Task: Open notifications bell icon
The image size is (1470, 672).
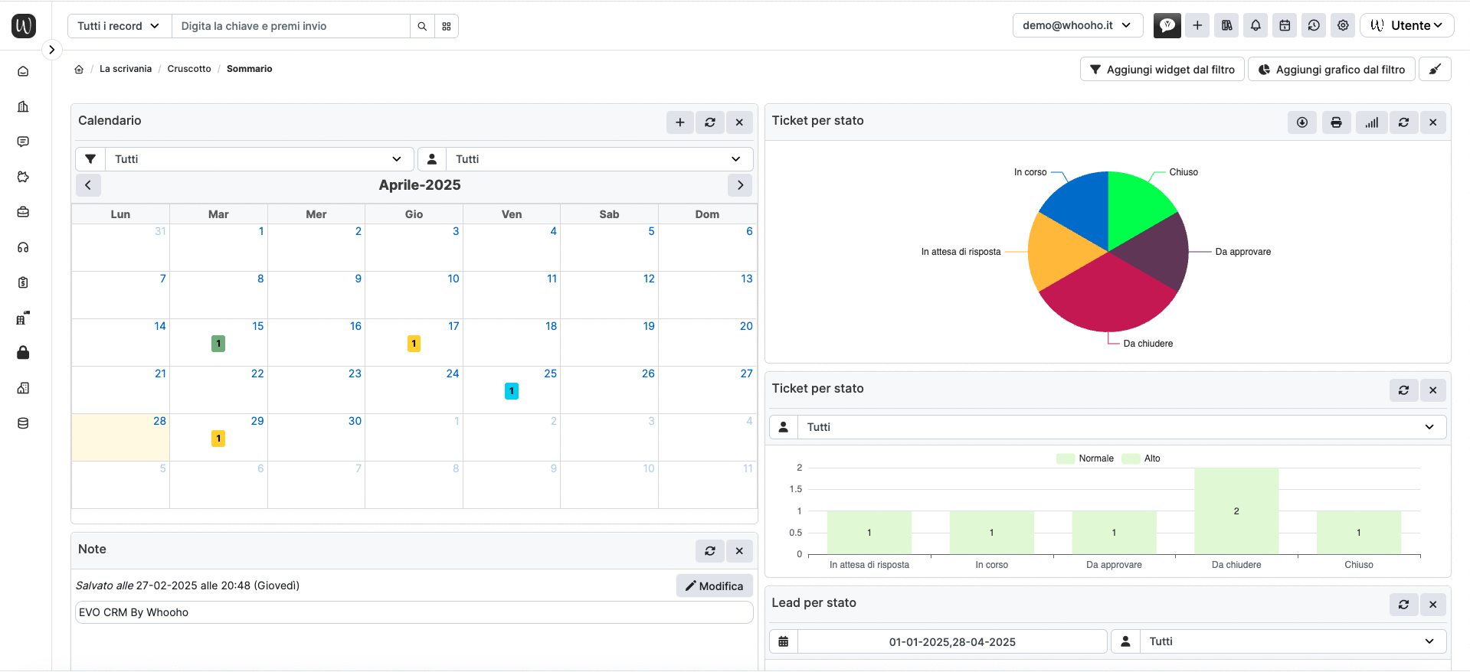Action: 1256,25
